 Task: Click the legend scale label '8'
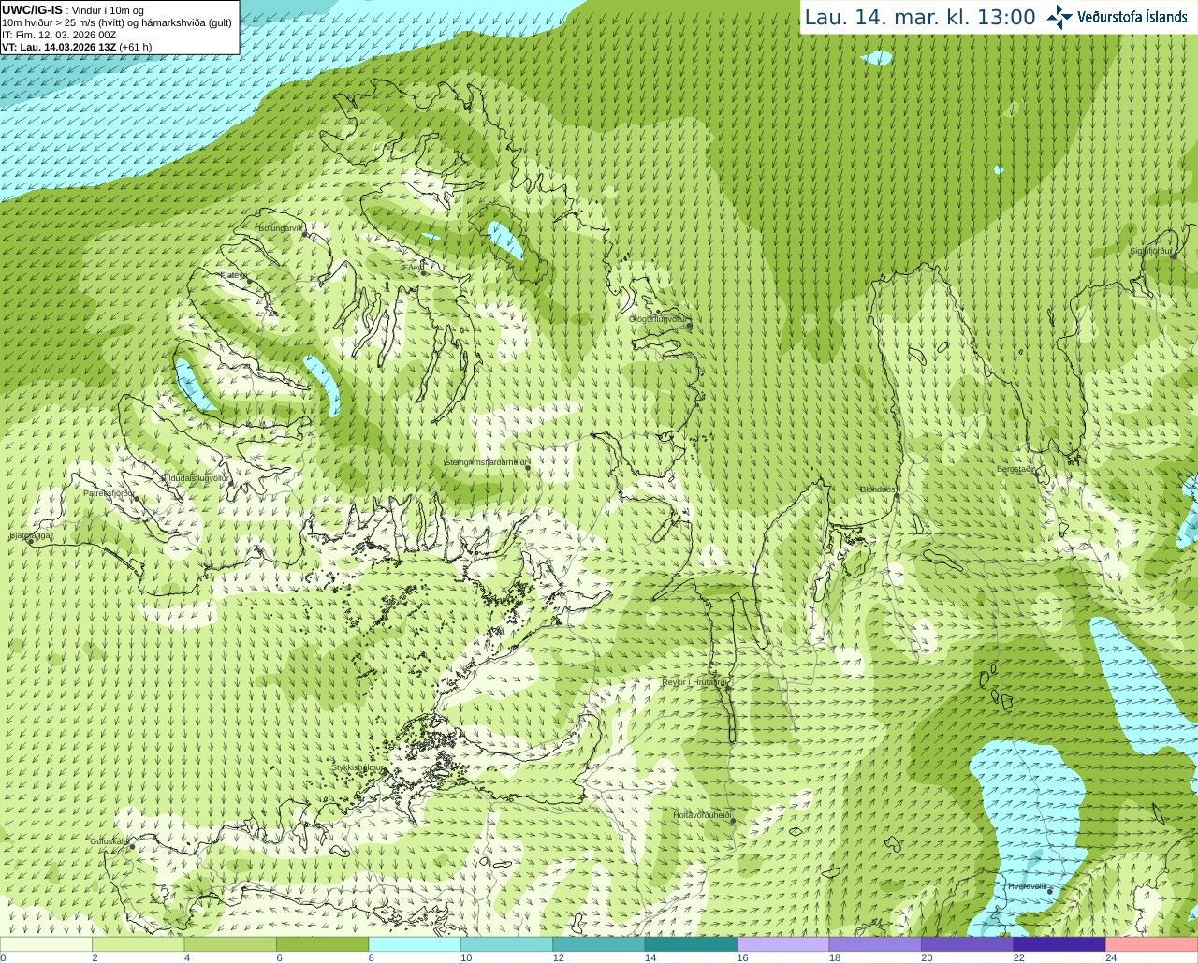tap(372, 957)
